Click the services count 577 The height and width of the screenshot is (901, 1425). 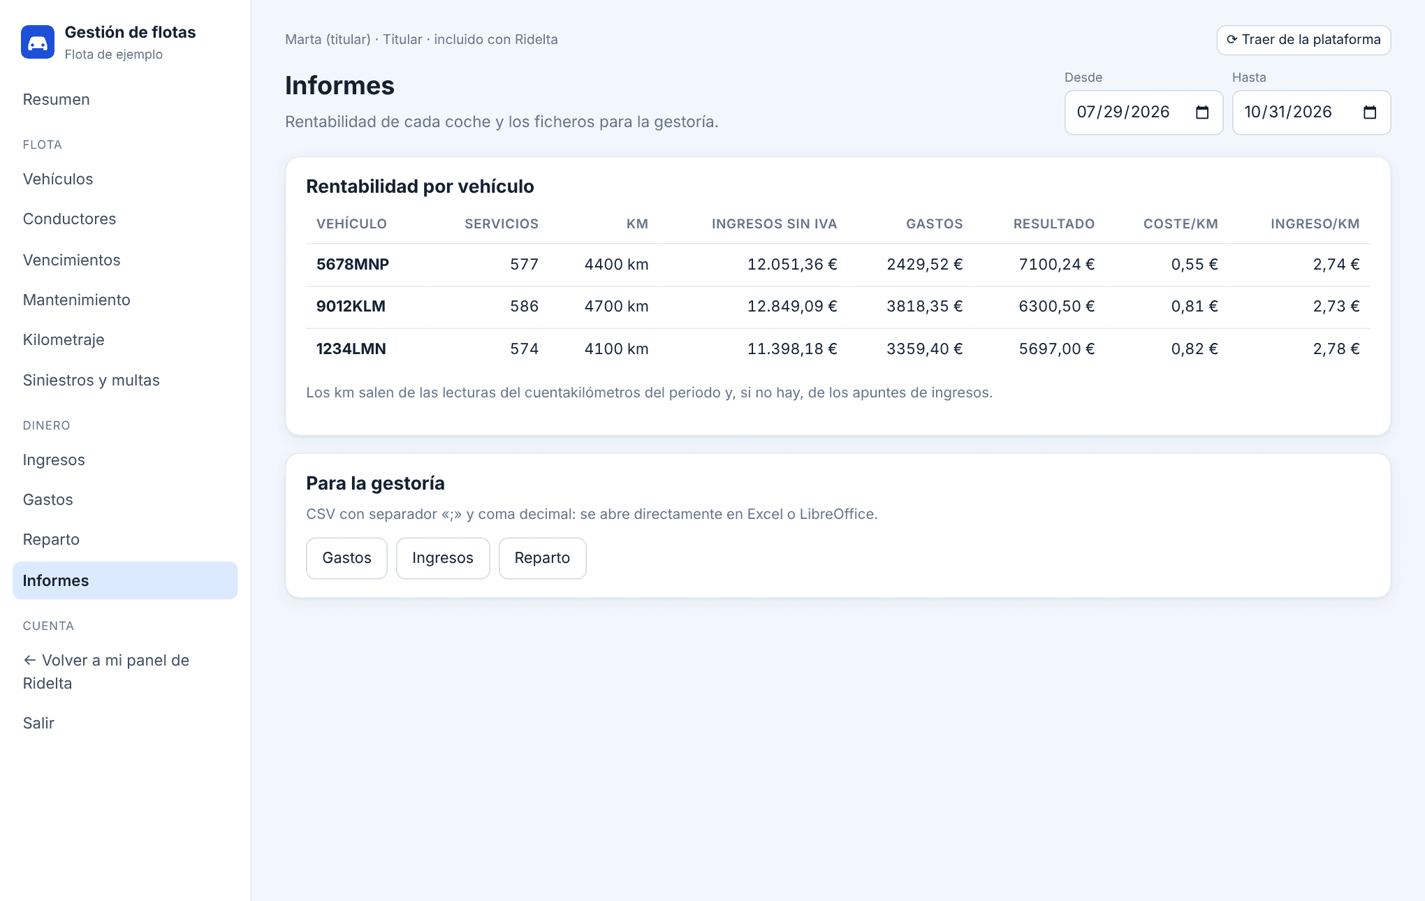coord(524,265)
